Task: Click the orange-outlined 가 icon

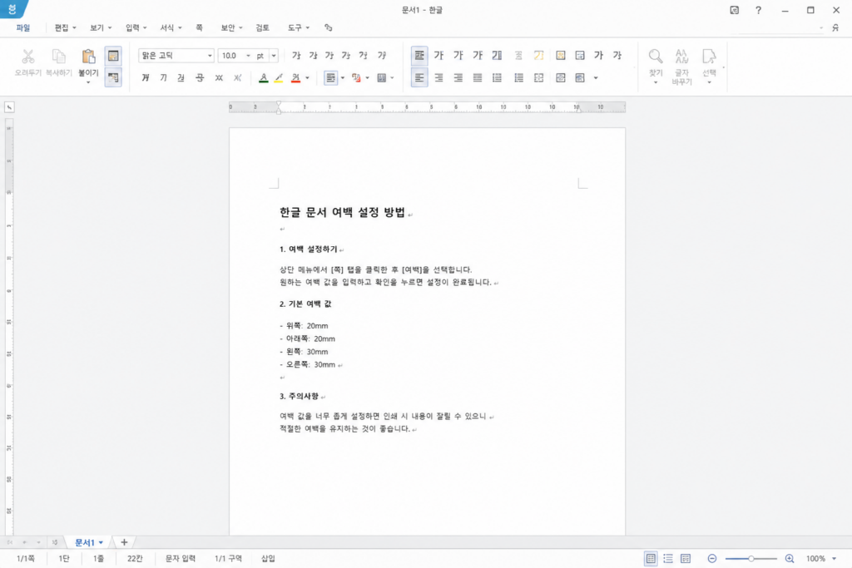Action: point(538,56)
